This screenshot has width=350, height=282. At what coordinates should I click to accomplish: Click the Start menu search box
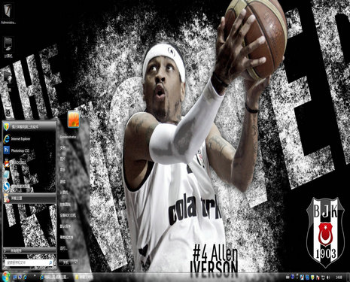click(29, 262)
